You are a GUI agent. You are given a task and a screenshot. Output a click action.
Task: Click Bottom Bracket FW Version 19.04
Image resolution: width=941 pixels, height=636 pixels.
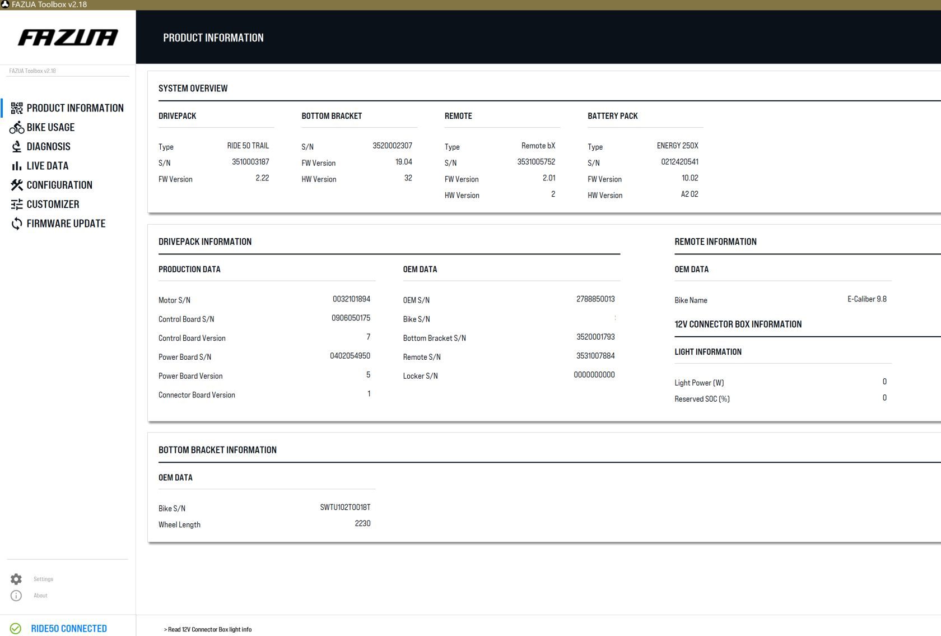coord(403,162)
